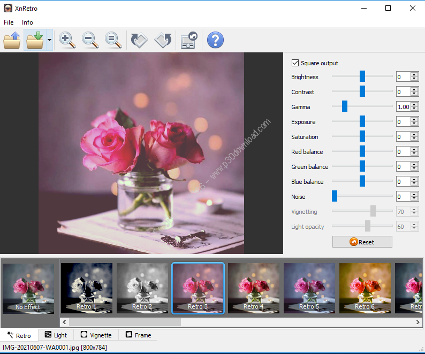
Task: Click the Save image folder icon
Action: (35, 40)
